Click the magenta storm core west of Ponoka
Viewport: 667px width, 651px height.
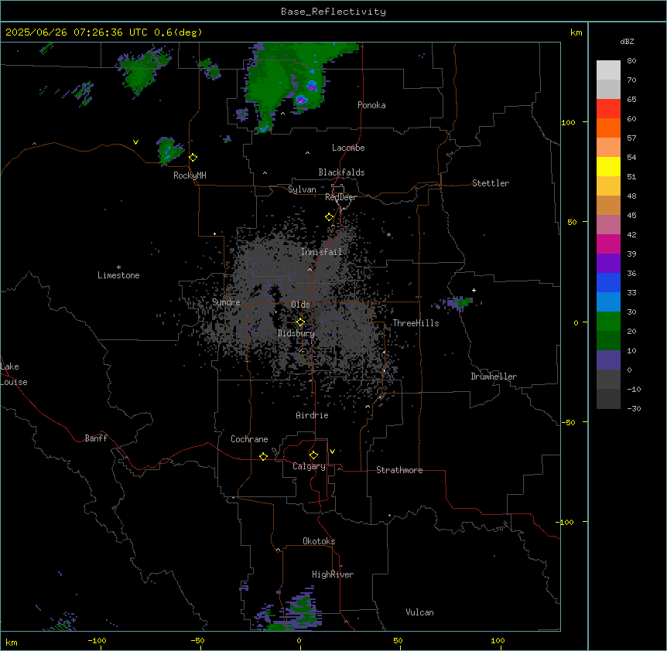(302, 101)
